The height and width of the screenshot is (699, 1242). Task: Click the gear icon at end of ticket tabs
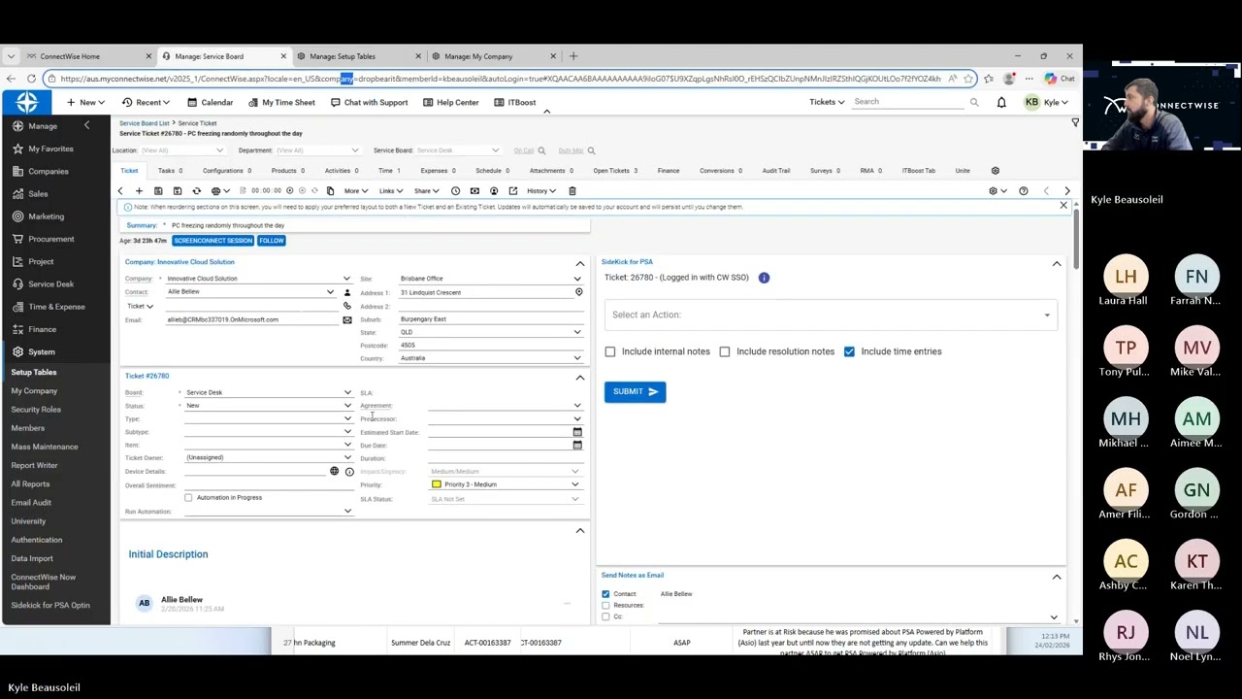[995, 171]
